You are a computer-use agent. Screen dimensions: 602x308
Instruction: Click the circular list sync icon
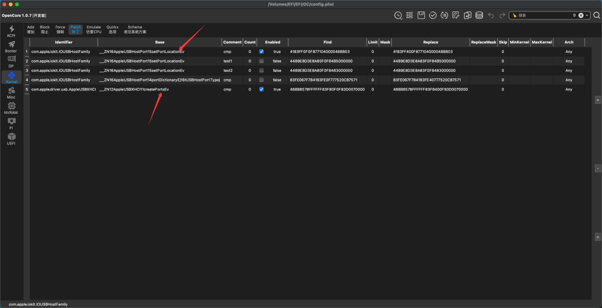click(x=445, y=16)
